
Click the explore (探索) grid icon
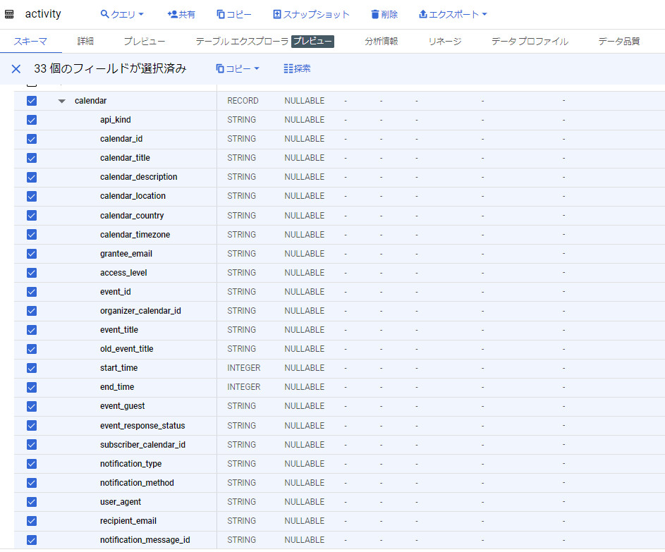(288, 68)
